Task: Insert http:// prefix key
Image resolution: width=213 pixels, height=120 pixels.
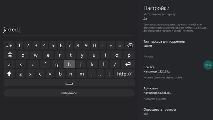Action: 124,74
